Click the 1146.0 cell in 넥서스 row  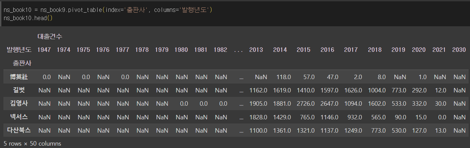click(x=329, y=117)
